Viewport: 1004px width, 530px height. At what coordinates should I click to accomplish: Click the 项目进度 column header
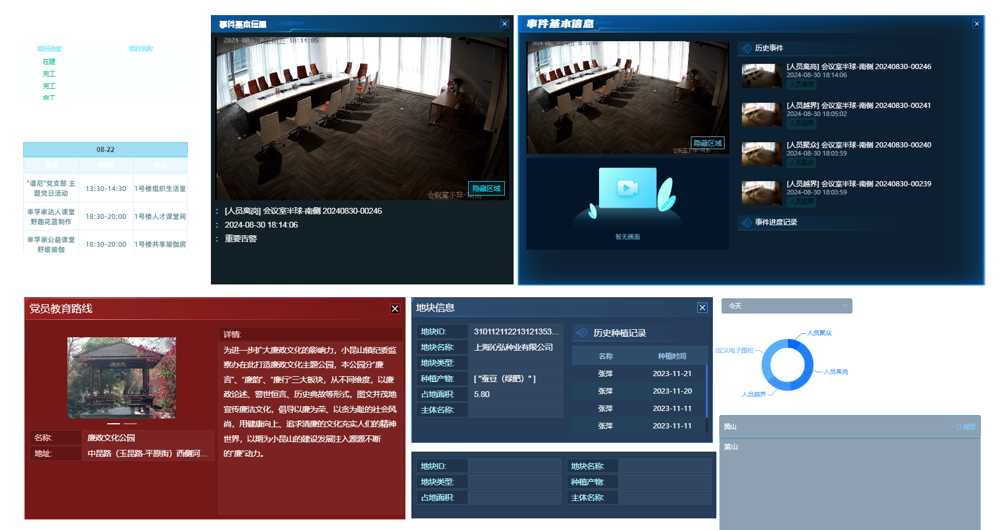[x=49, y=49]
